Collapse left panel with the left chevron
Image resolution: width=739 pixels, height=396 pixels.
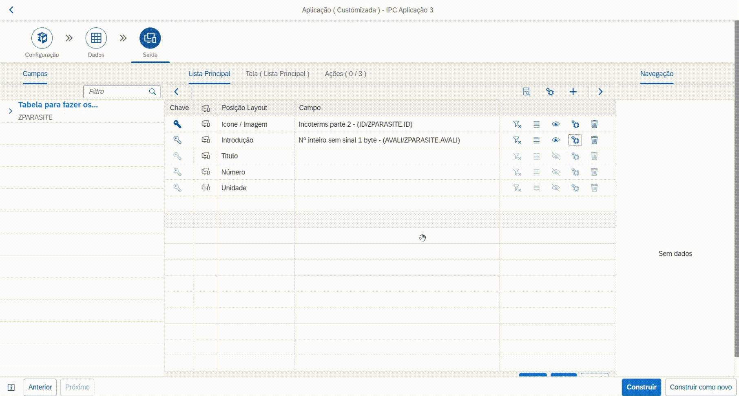click(x=176, y=92)
